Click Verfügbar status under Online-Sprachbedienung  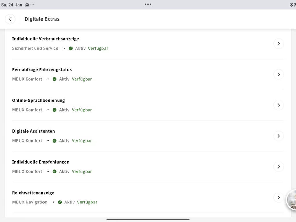[82, 110]
